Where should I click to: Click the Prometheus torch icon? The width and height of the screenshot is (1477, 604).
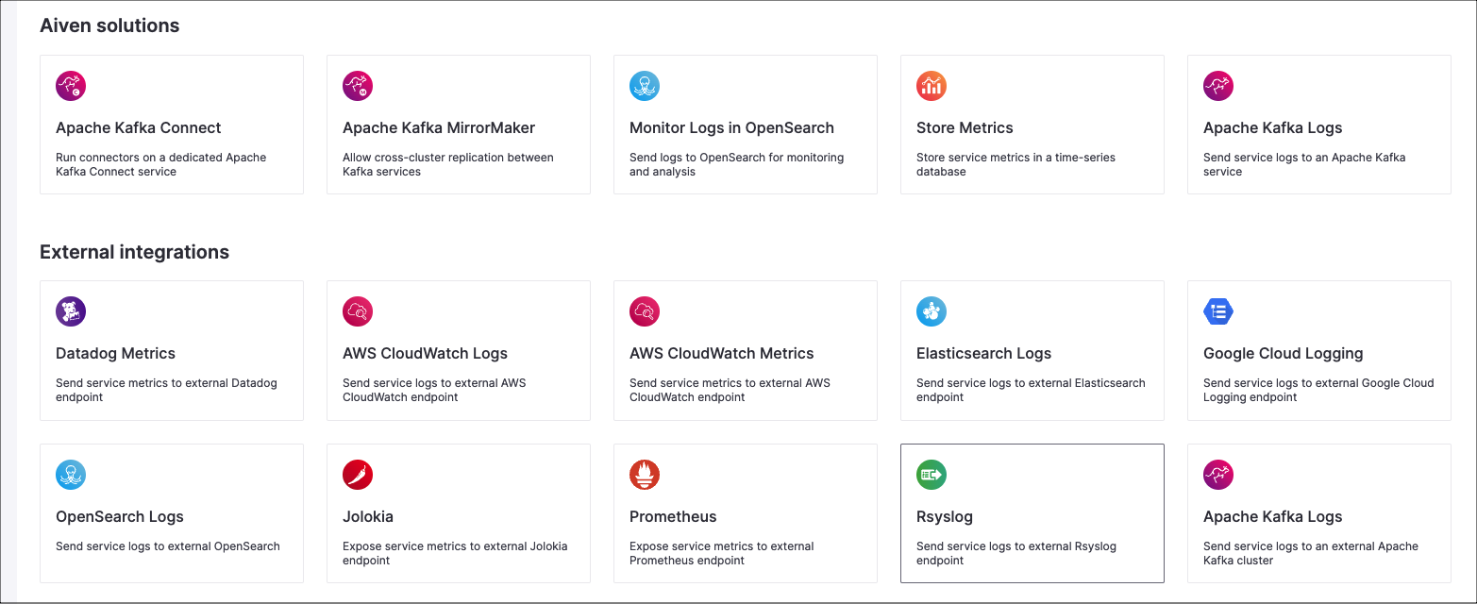tap(645, 474)
